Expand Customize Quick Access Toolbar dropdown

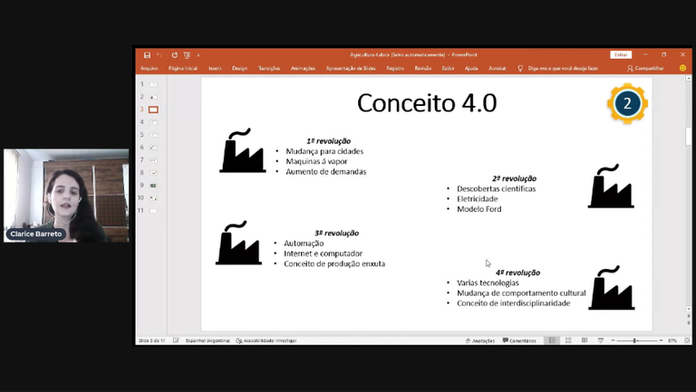point(198,55)
